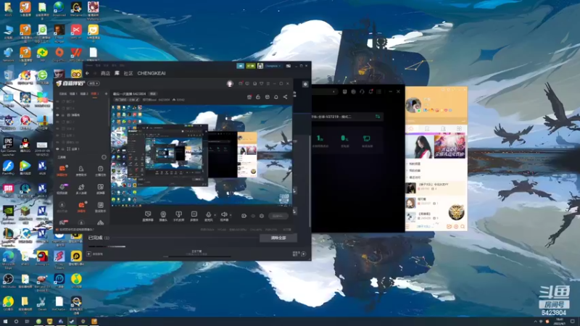Open hamburger menu in streaming assistant title bar
The height and width of the screenshot is (326, 580).
click(x=268, y=83)
